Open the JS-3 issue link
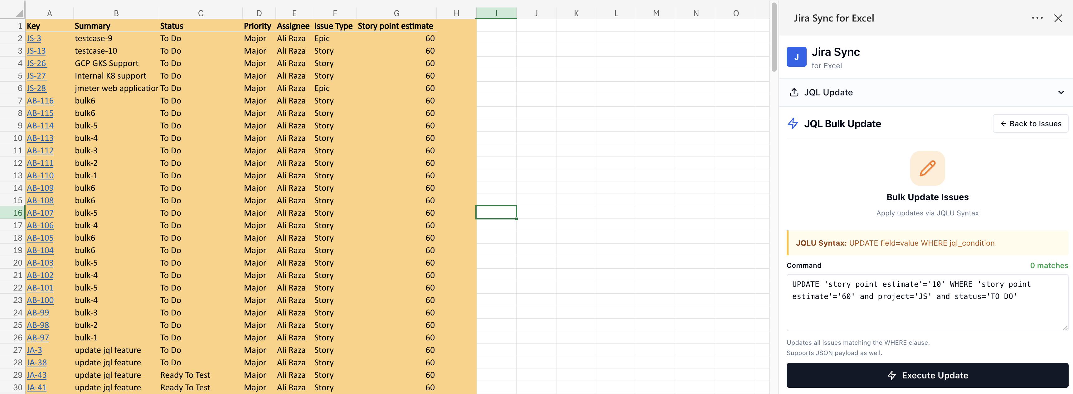 pyautogui.click(x=34, y=38)
